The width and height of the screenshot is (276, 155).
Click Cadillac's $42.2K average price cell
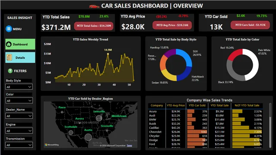tap(176, 128)
